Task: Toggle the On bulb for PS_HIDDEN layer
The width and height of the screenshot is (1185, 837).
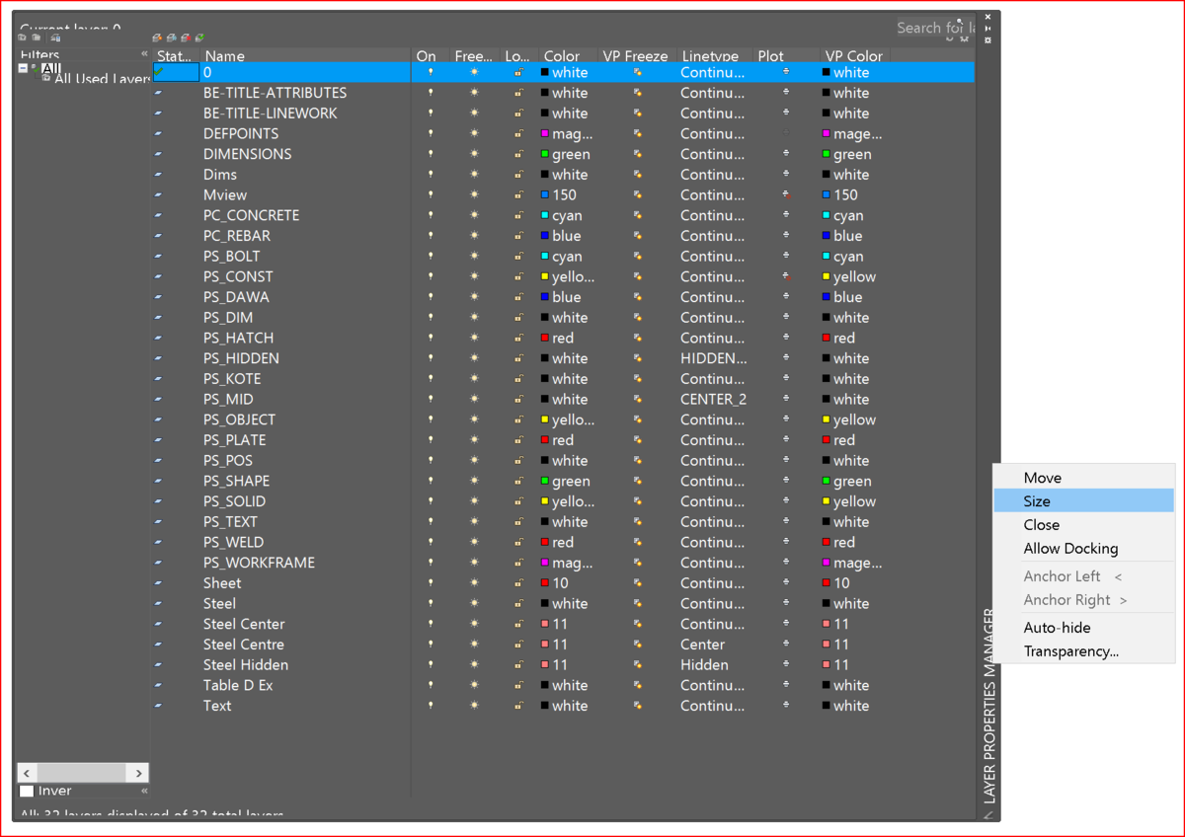Action: [431, 358]
